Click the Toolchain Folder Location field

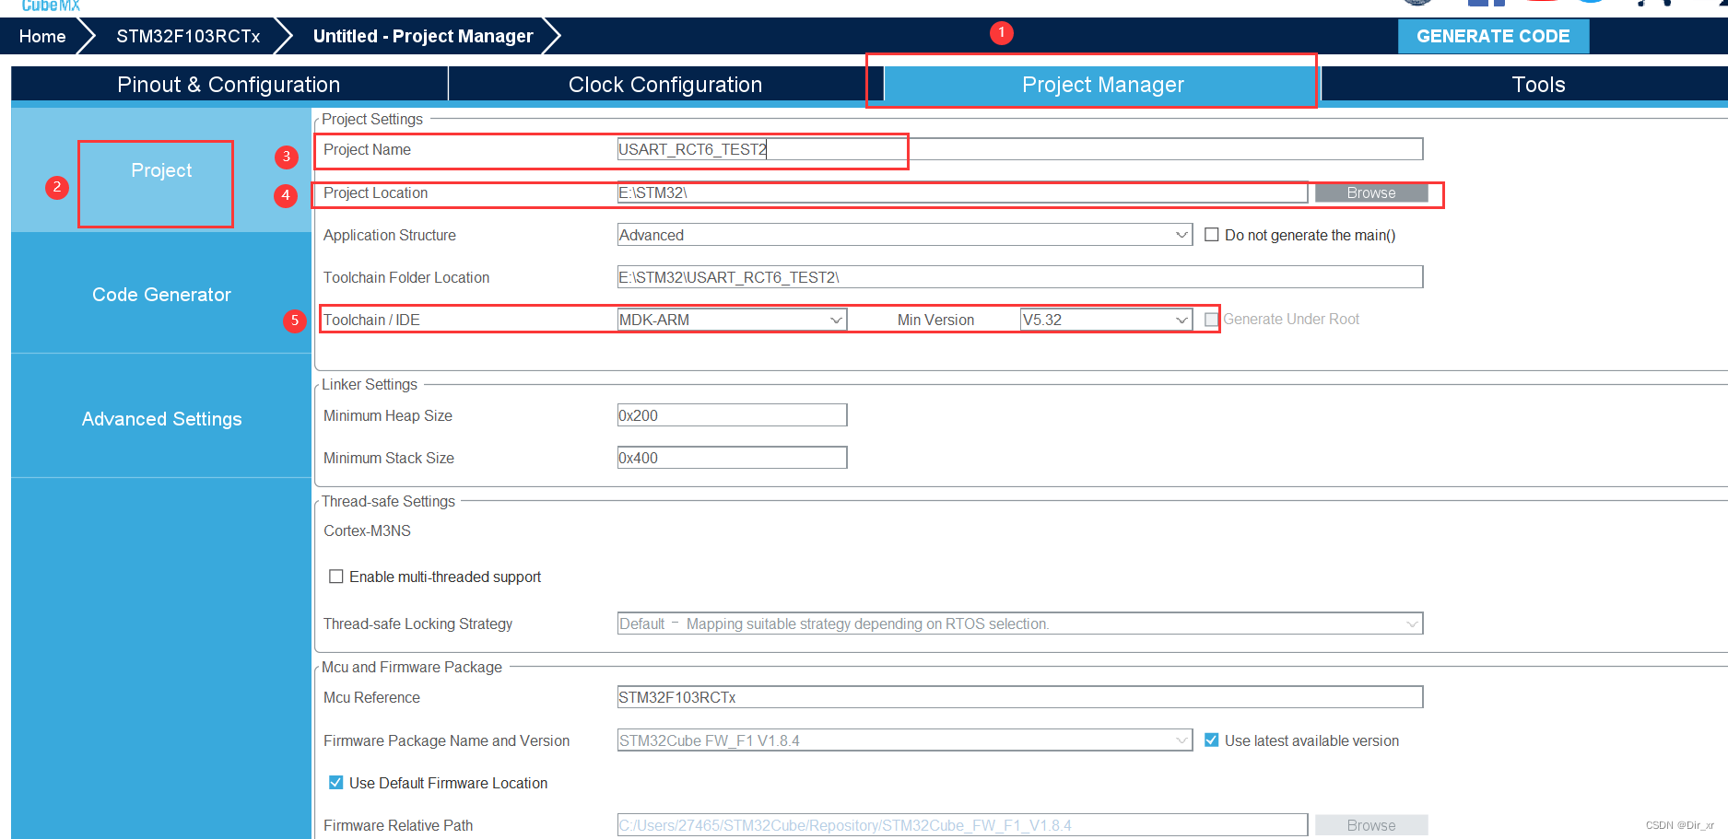pyautogui.click(x=1020, y=277)
